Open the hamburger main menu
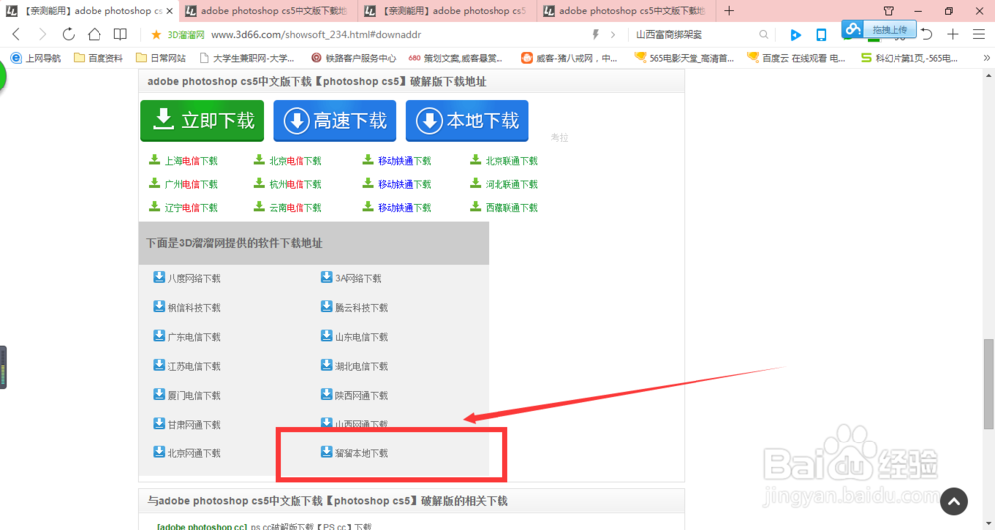 [979, 34]
